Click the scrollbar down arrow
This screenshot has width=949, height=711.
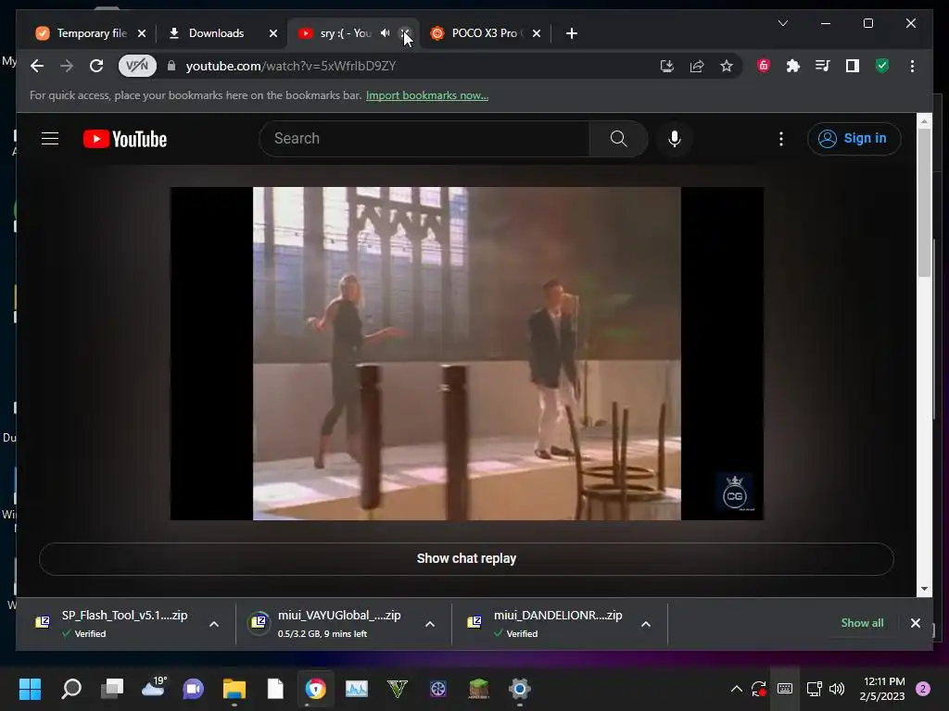coord(924,589)
